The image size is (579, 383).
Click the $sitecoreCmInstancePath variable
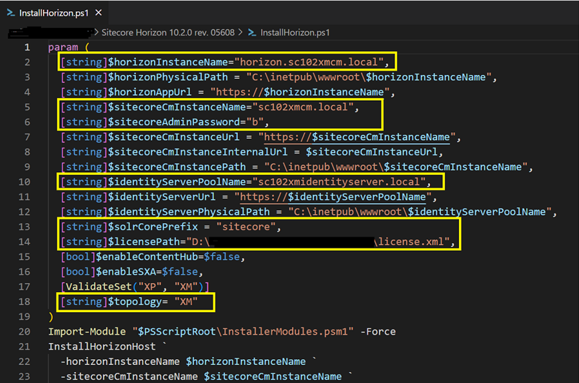click(177, 167)
